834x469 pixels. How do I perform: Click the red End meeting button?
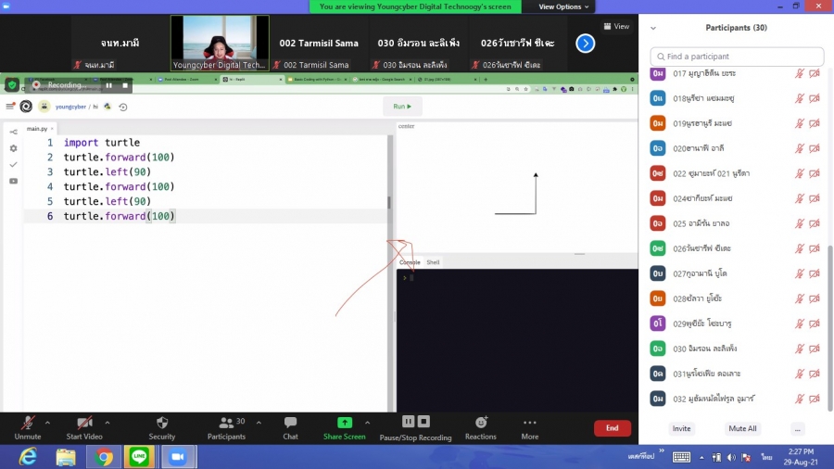click(612, 428)
